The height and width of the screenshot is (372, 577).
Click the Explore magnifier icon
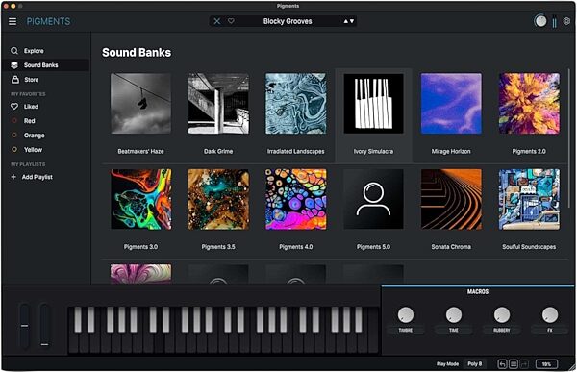pyautogui.click(x=14, y=51)
